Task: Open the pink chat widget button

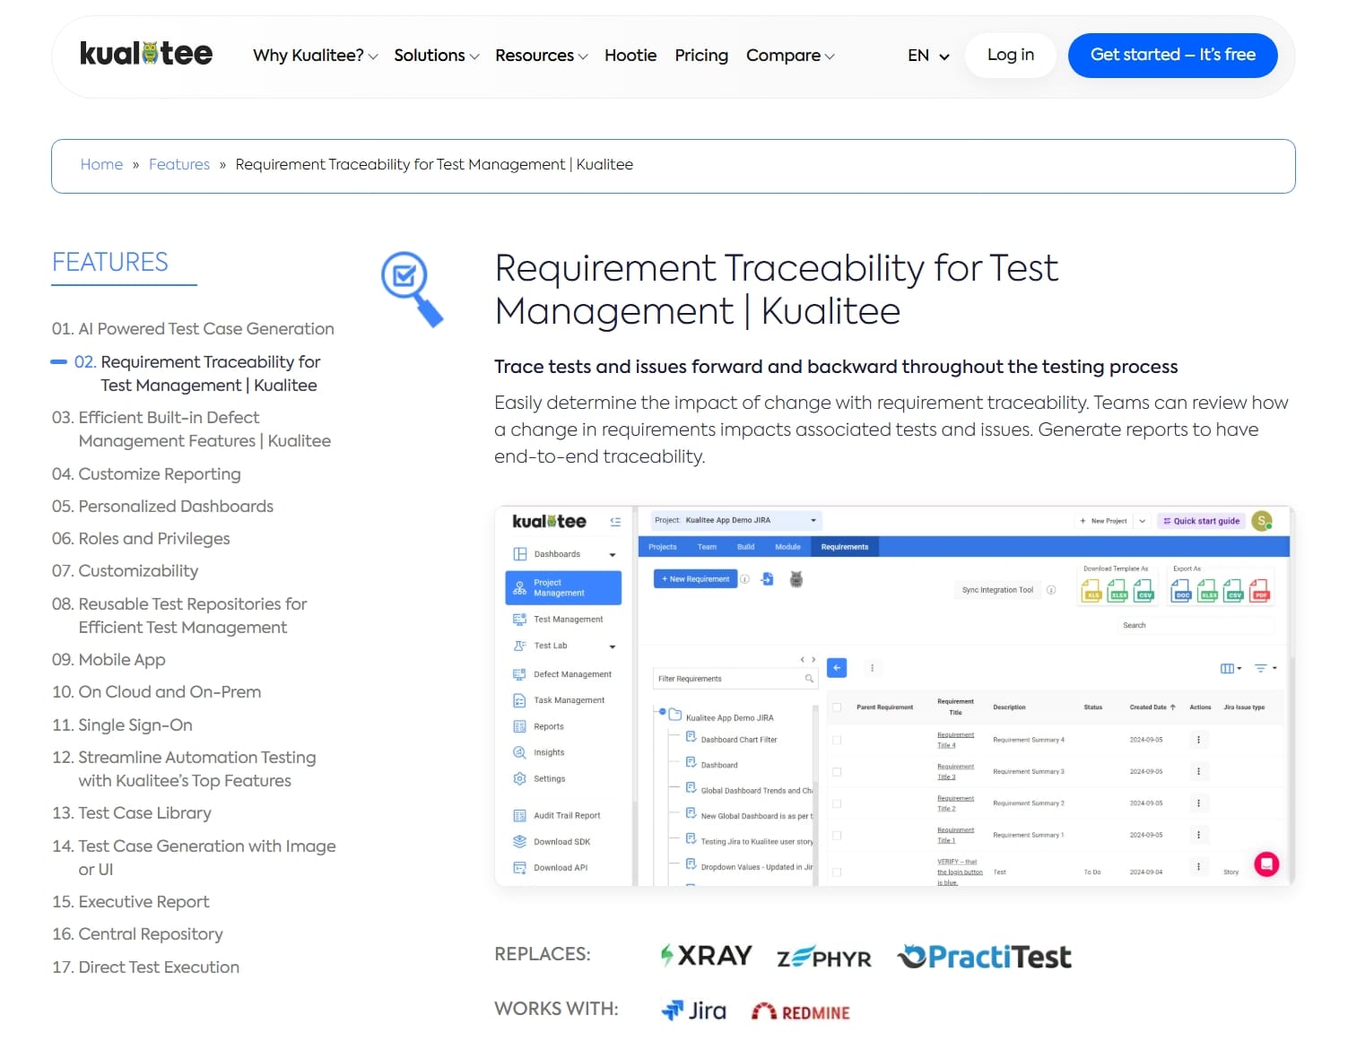Action: tap(1266, 863)
